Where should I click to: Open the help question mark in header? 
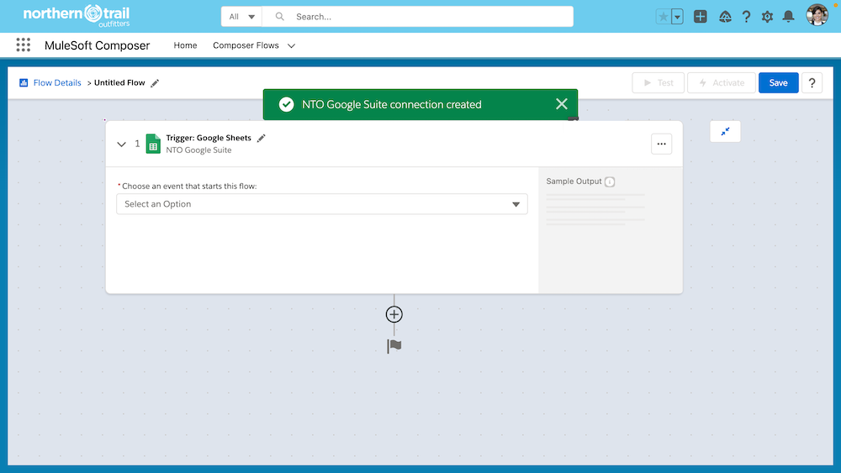tap(746, 17)
